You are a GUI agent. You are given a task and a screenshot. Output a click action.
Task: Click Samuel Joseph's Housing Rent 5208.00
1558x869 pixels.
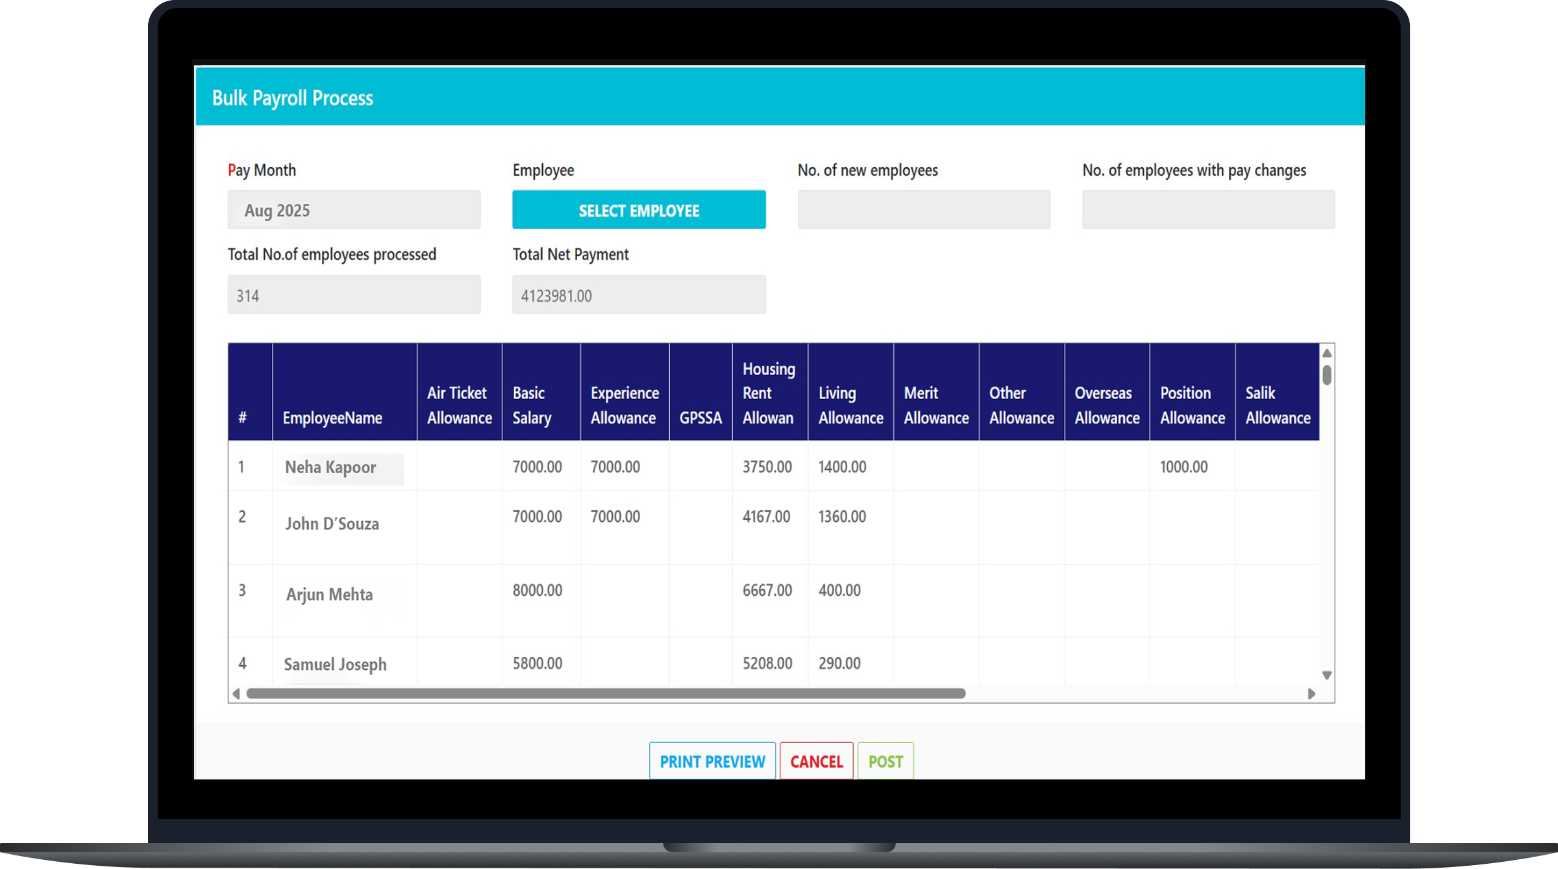click(767, 663)
